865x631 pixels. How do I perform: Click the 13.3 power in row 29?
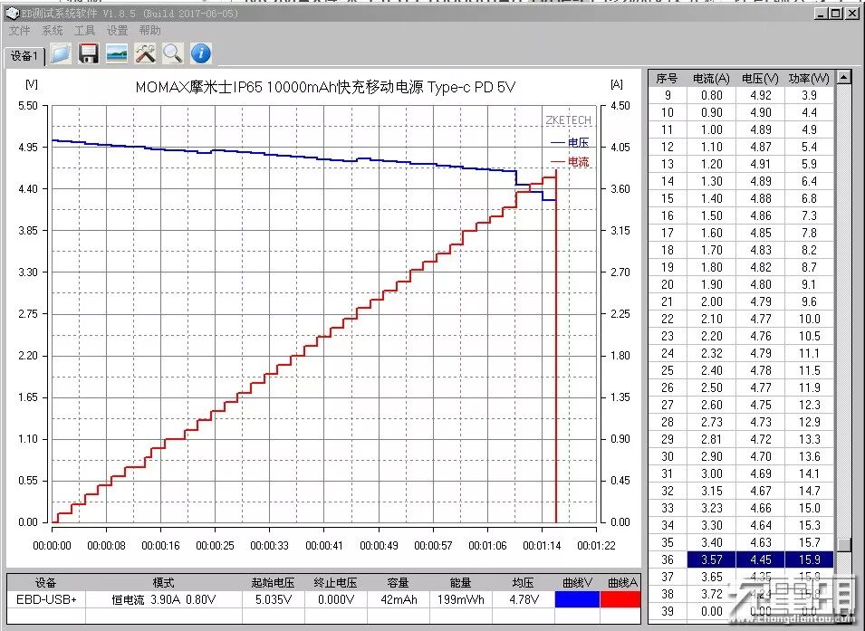coord(809,439)
